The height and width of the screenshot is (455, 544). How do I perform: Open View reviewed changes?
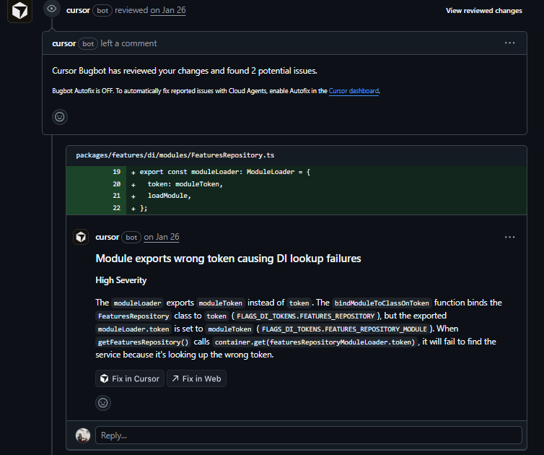point(483,11)
